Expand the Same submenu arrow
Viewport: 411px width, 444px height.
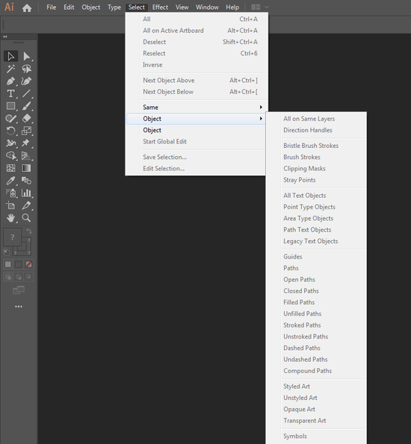pyautogui.click(x=261, y=107)
